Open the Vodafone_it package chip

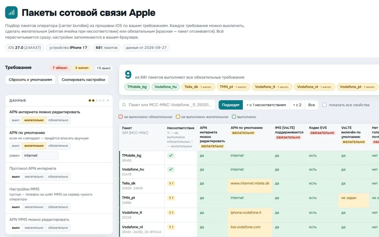(x=272, y=87)
